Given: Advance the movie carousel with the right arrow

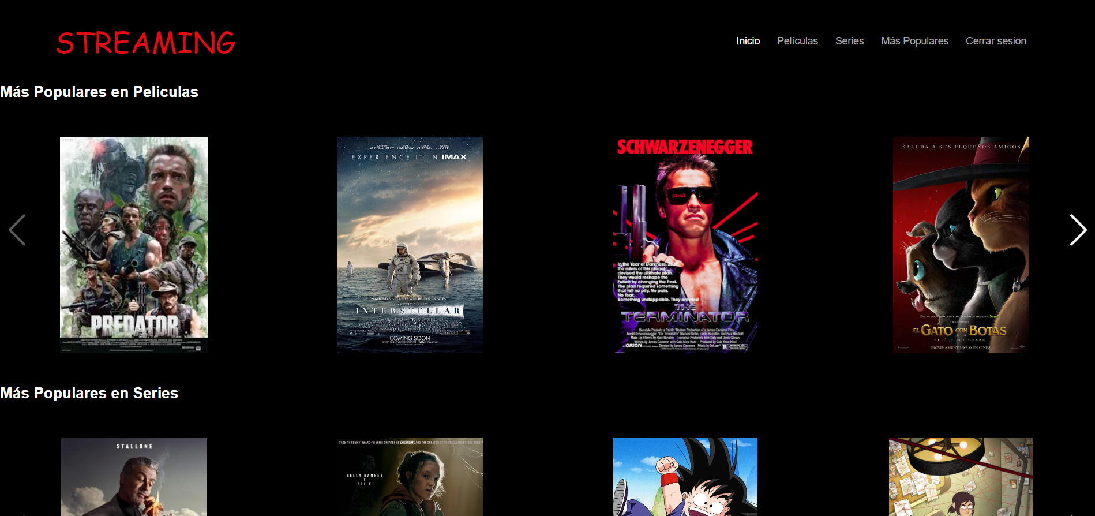Looking at the screenshot, I should tap(1078, 230).
